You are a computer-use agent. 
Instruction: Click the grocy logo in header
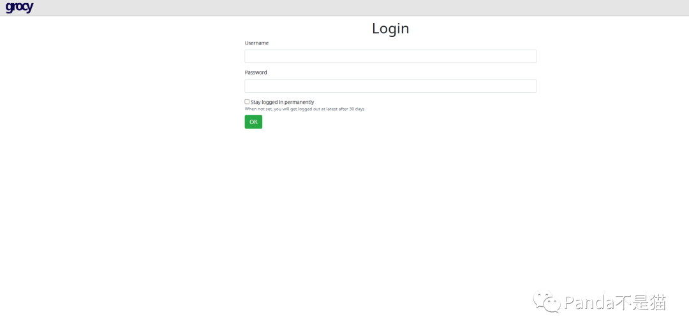(x=19, y=8)
